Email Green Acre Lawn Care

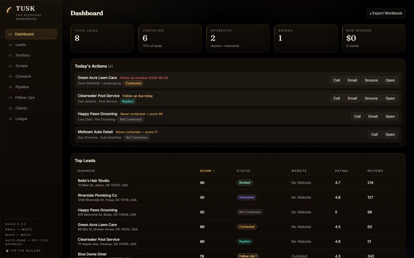[352, 80]
